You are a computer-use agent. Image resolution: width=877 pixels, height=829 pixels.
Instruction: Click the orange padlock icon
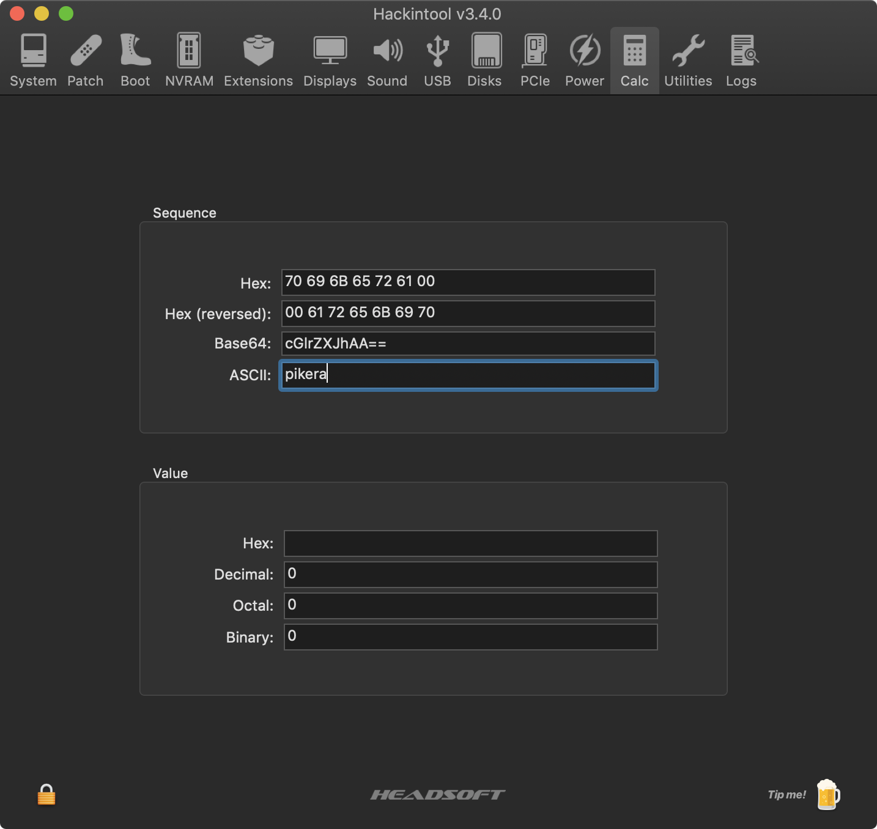coord(46,795)
